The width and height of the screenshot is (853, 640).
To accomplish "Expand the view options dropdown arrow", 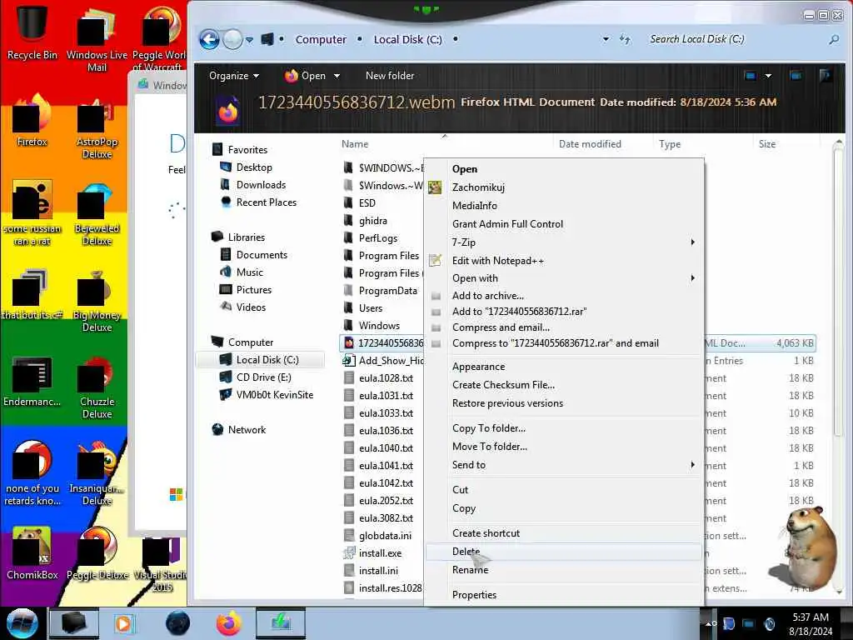I will 768,76.
